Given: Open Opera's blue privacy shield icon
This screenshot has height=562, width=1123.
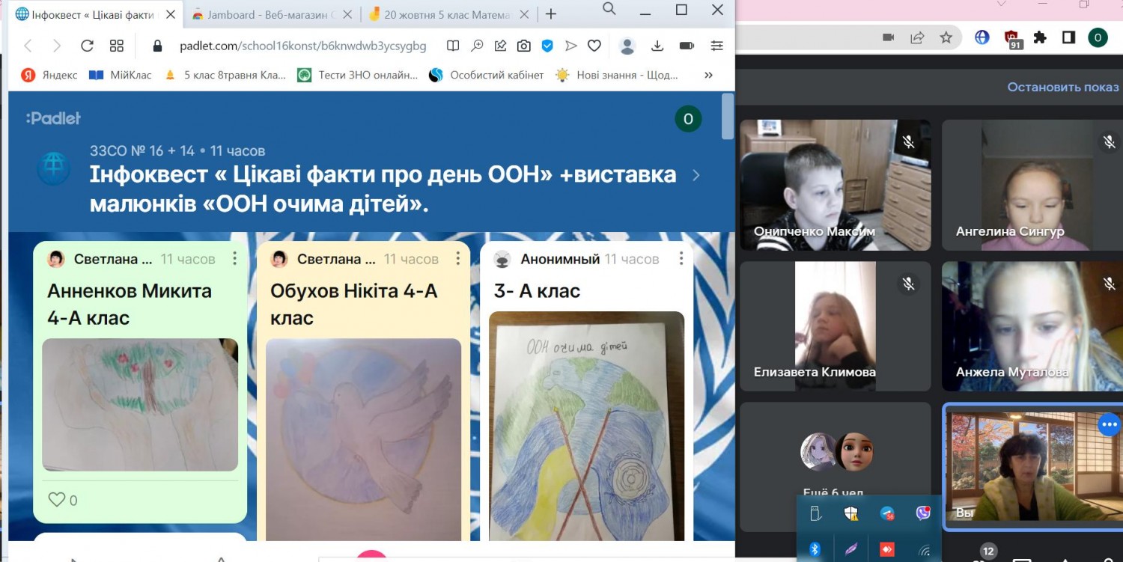Looking at the screenshot, I should [x=547, y=46].
